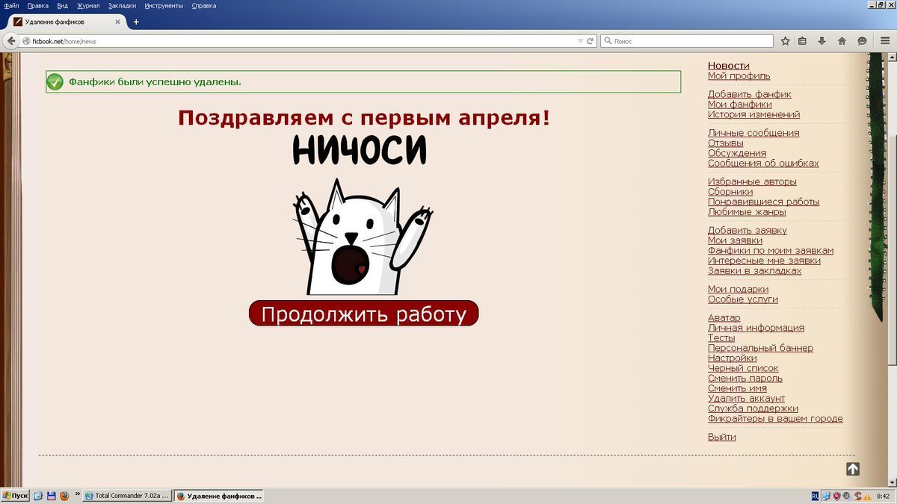Click the Добавить заявку link
The width and height of the screenshot is (897, 504).
point(747,230)
